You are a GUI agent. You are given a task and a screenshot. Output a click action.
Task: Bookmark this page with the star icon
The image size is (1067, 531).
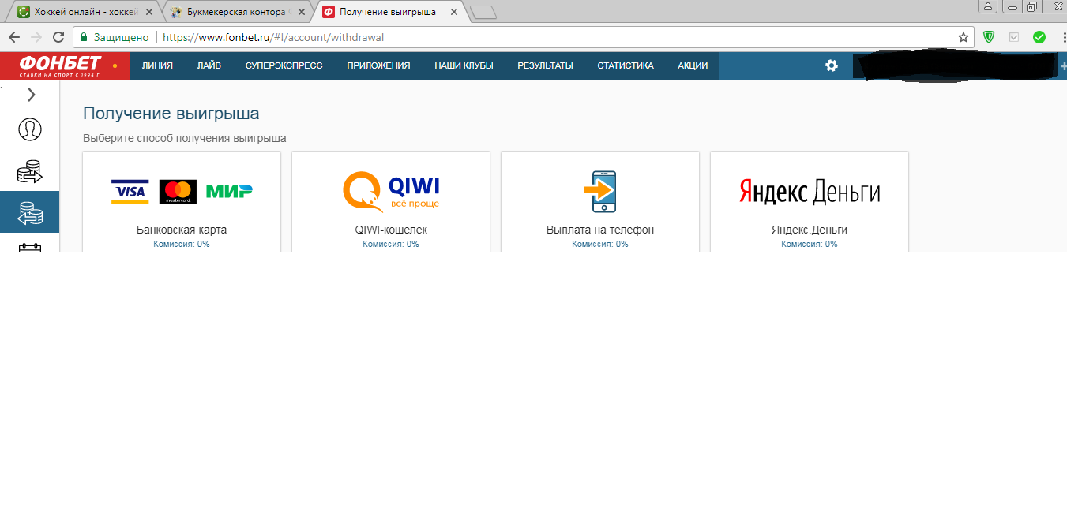[964, 37]
